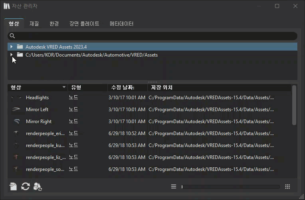Image resolution: width=305 pixels, height=200 pixels.
Task: Click the 수정 날짜 column header
Action: point(128,87)
